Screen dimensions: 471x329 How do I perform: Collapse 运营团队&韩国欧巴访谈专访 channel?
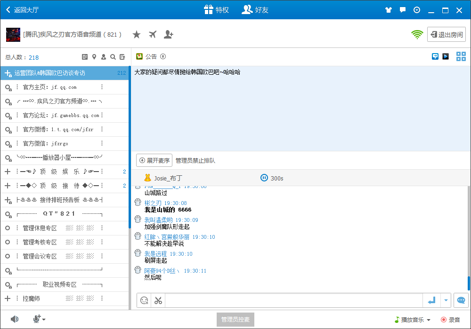8,73
